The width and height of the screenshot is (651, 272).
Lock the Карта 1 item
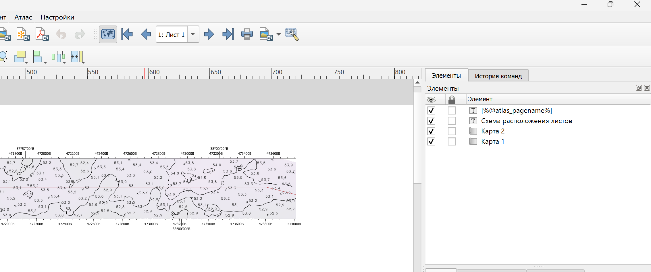452,142
